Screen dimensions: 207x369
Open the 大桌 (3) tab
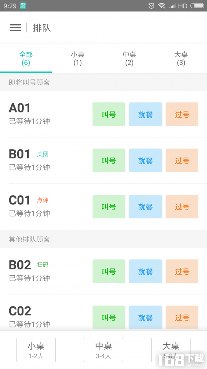181,58
